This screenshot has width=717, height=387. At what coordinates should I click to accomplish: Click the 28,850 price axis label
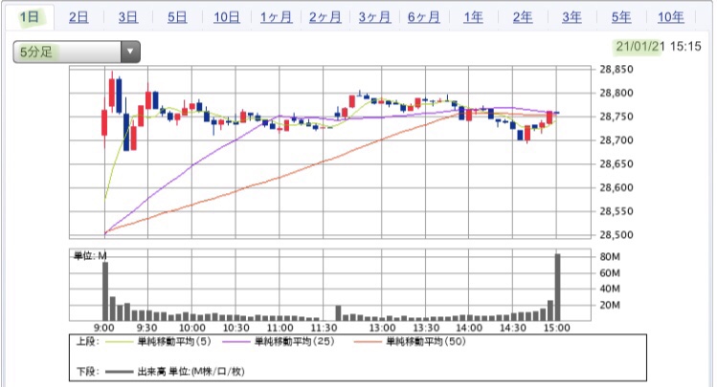(x=616, y=70)
